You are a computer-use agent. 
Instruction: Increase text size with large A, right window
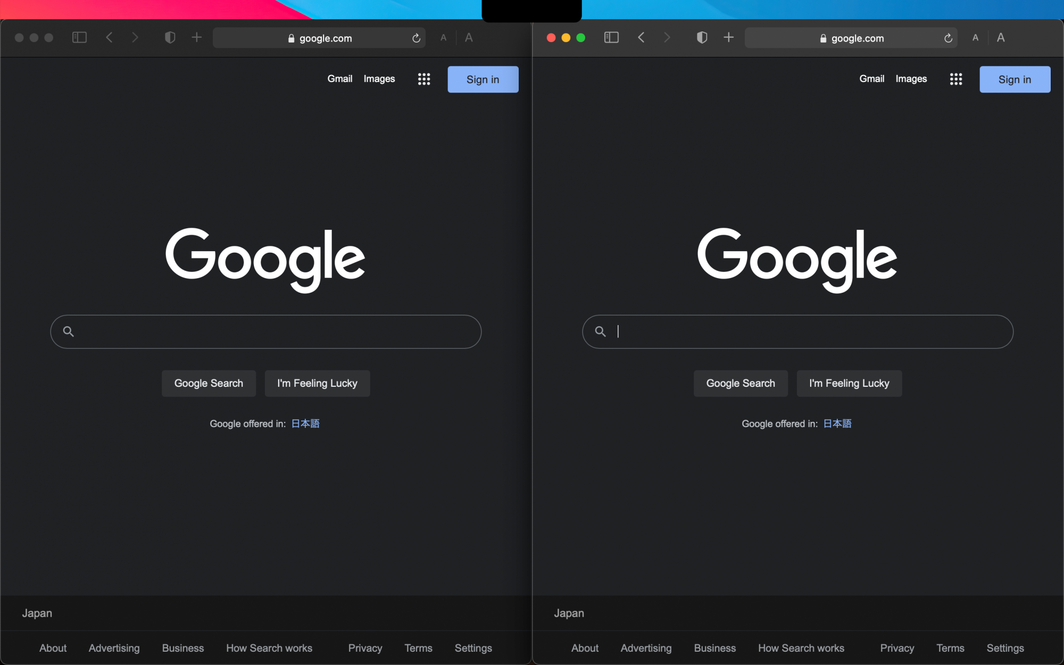1001,37
